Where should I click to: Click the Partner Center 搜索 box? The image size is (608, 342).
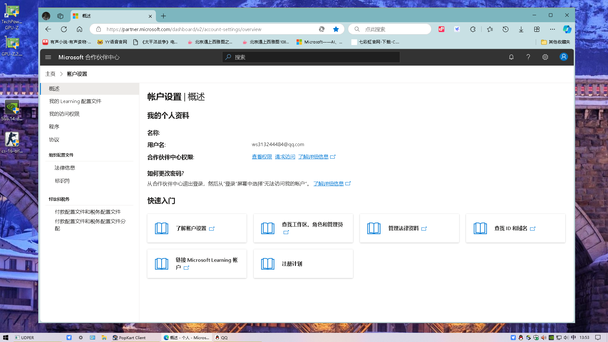[x=311, y=57]
